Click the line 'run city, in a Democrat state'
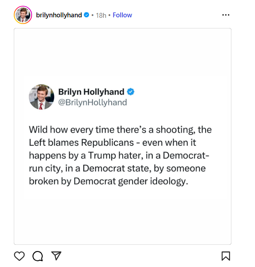The height and width of the screenshot is (267, 255). (x=117, y=168)
